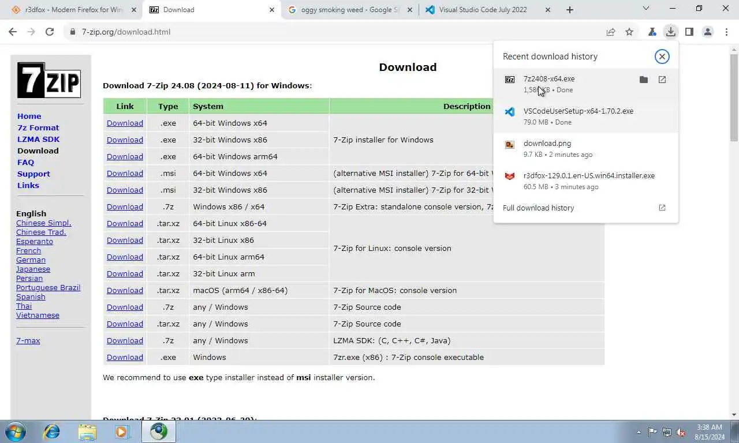Viewport: 739px width, 443px height.
Task: Download .tar.xz for 64-bit Linux x86-64
Action: click(x=125, y=223)
